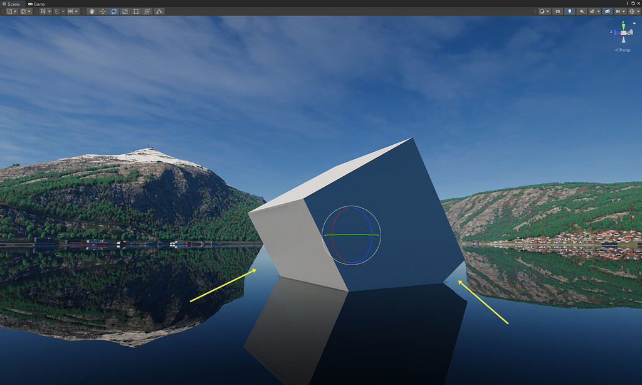Select the Available Custom Editor tool

click(x=159, y=11)
